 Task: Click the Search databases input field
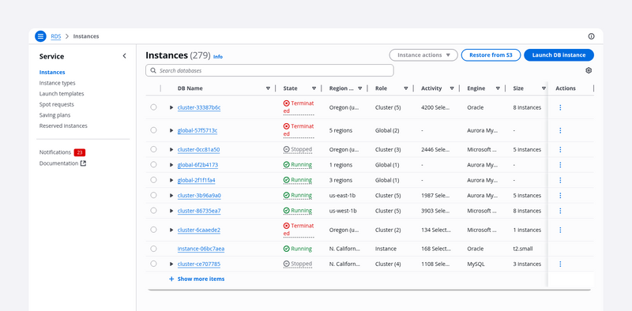(x=269, y=70)
